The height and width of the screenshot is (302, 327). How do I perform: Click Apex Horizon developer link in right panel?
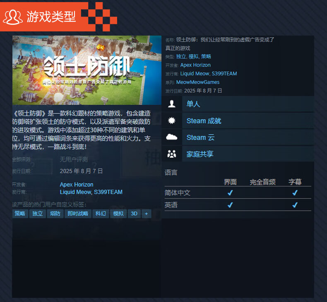coord(195,65)
